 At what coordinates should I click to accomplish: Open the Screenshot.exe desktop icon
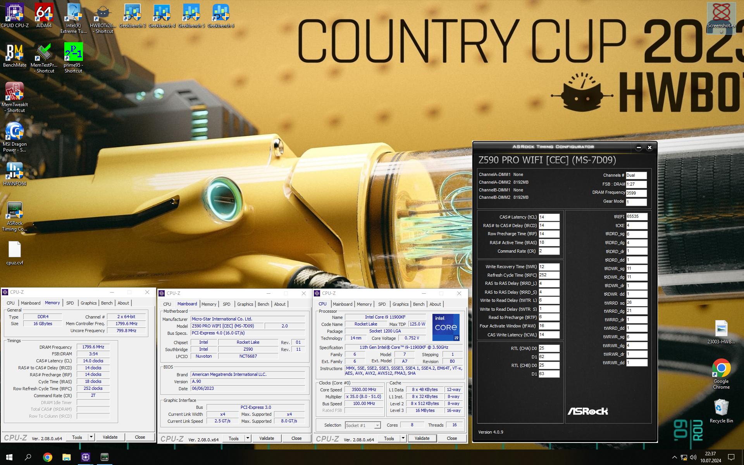[721, 18]
